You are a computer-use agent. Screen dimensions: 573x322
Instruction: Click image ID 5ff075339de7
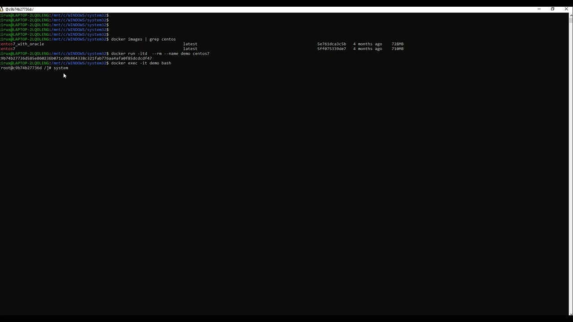[331, 49]
